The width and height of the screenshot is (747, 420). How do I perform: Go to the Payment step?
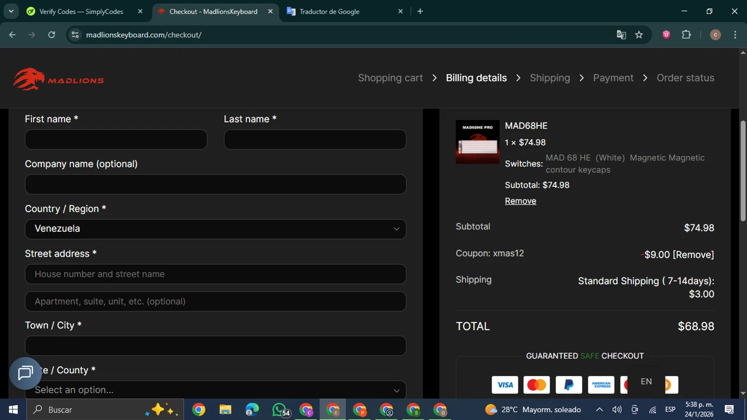tap(613, 78)
